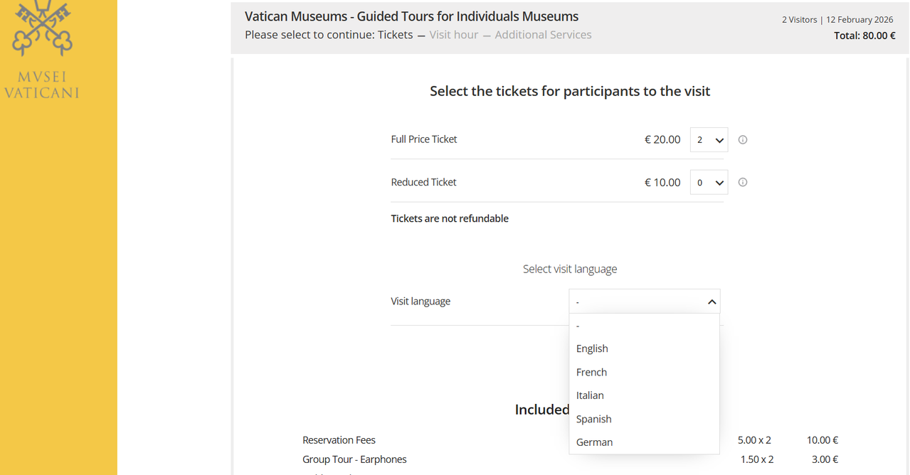This screenshot has height=475, width=910.
Task: Open the Reduced Ticket quantity dropdown
Action: pos(709,183)
